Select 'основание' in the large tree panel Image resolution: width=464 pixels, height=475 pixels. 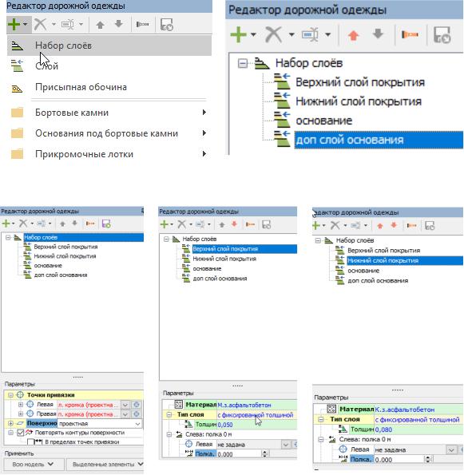click(x=324, y=121)
